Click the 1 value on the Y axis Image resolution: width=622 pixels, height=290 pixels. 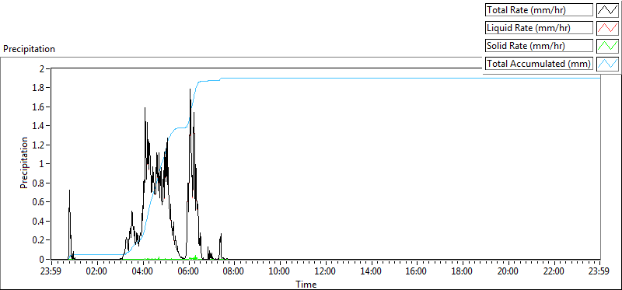pyautogui.click(x=43, y=164)
